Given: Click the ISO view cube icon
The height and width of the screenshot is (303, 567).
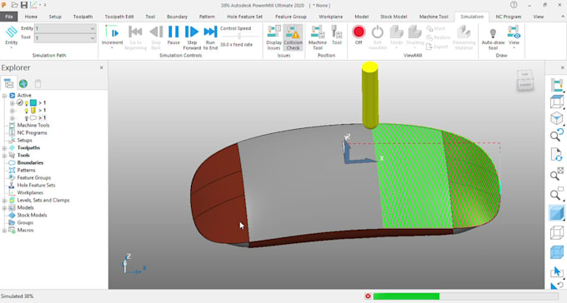Looking at the screenshot, I should (x=556, y=118).
